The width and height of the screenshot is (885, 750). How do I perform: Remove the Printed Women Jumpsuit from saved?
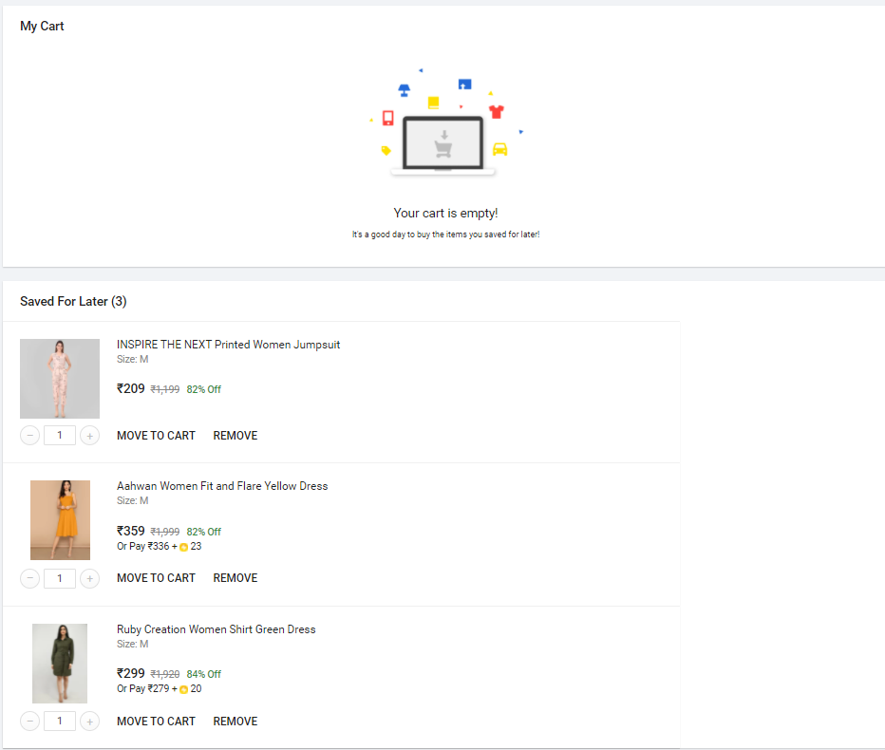(x=235, y=436)
